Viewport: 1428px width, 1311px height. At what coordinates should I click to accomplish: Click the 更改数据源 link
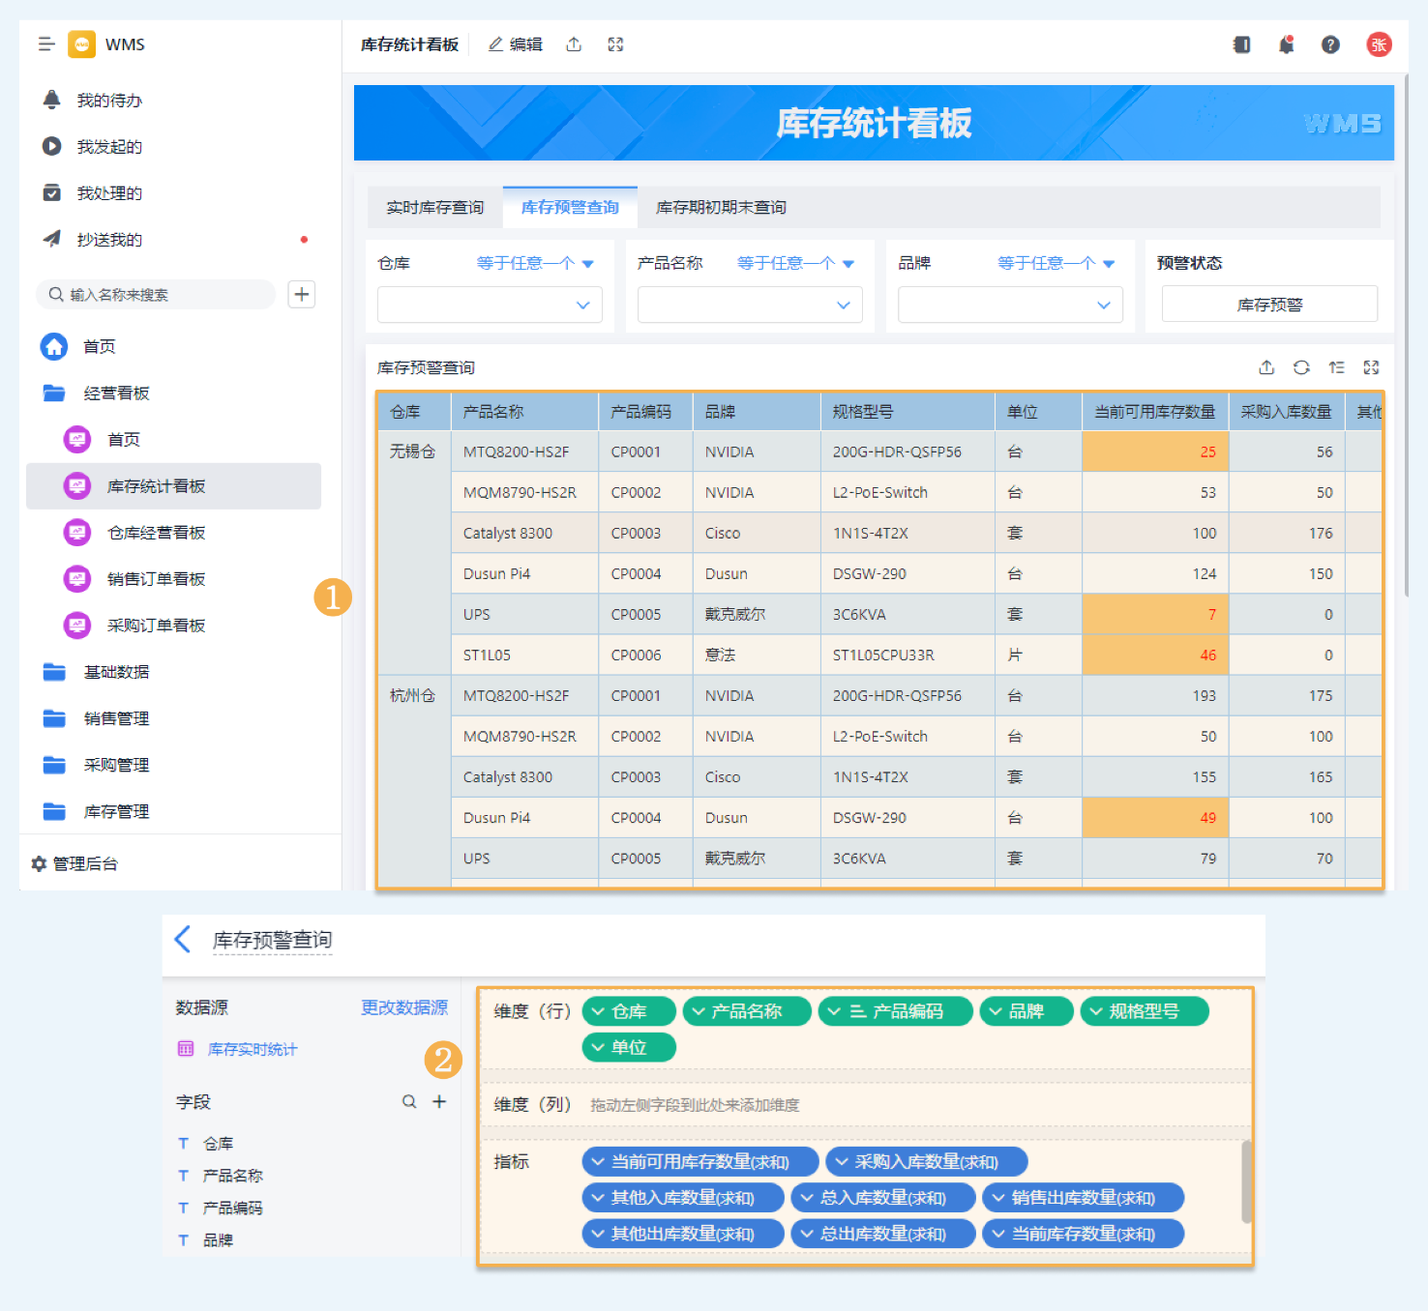[x=404, y=1007]
